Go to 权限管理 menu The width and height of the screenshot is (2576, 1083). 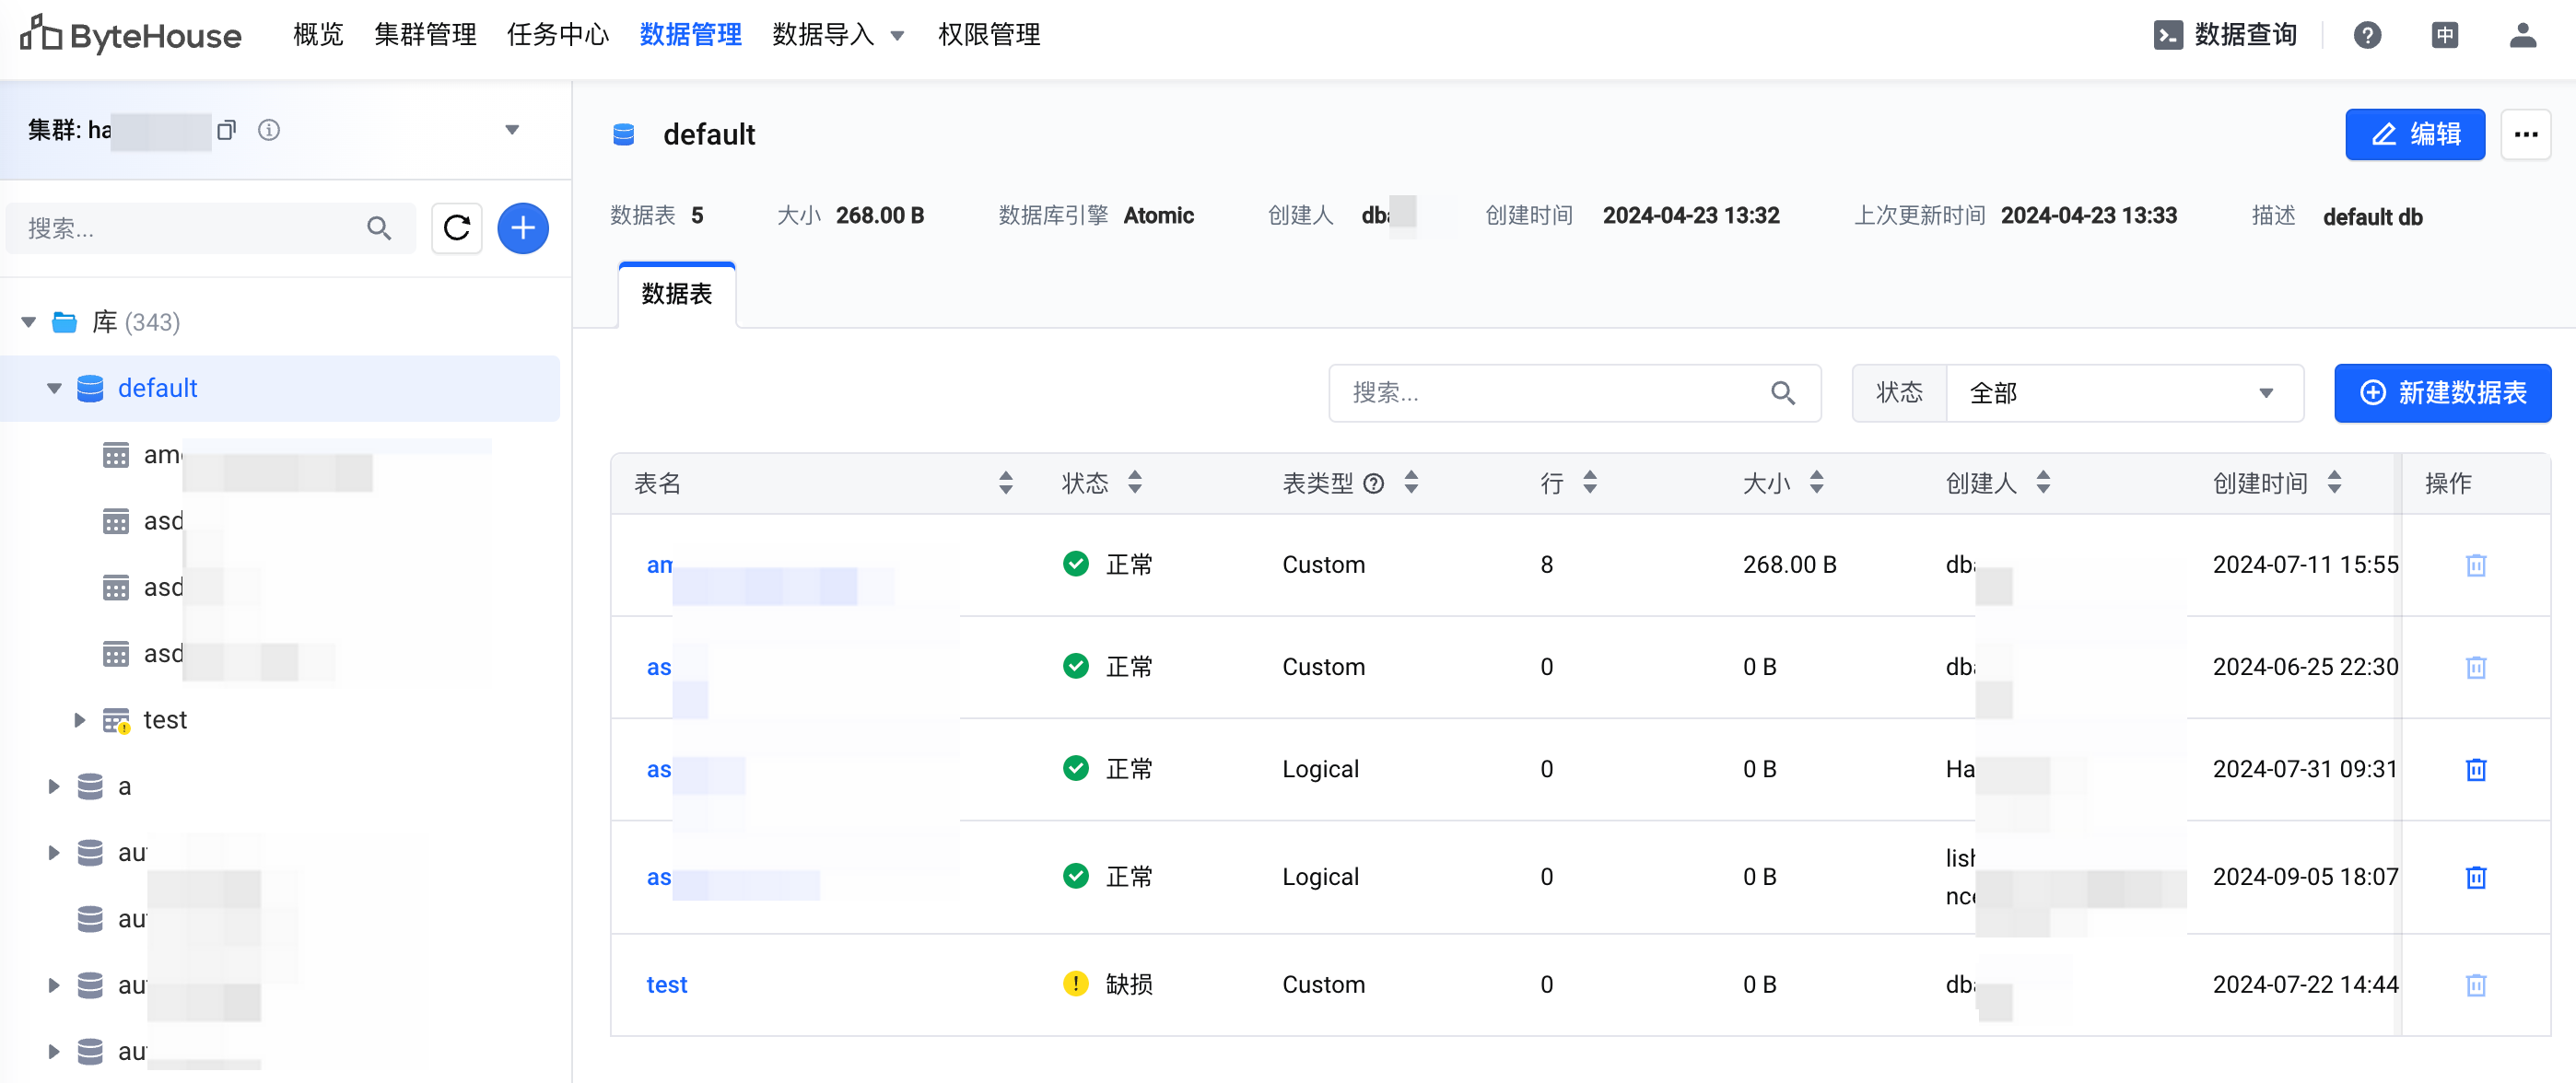989,35
